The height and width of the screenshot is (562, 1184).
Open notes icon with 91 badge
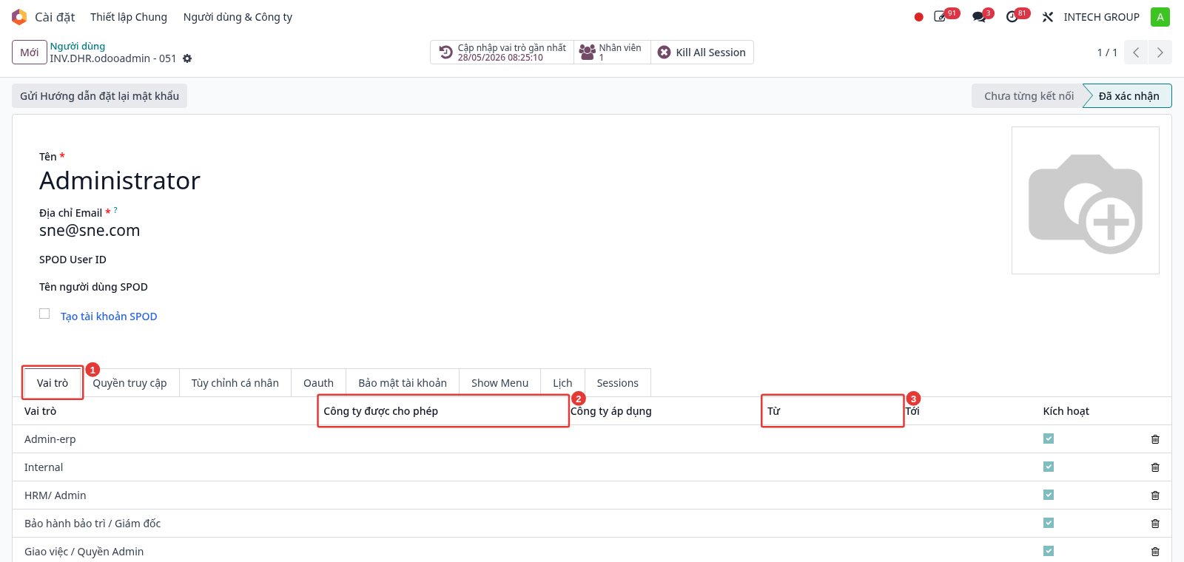[941, 16]
